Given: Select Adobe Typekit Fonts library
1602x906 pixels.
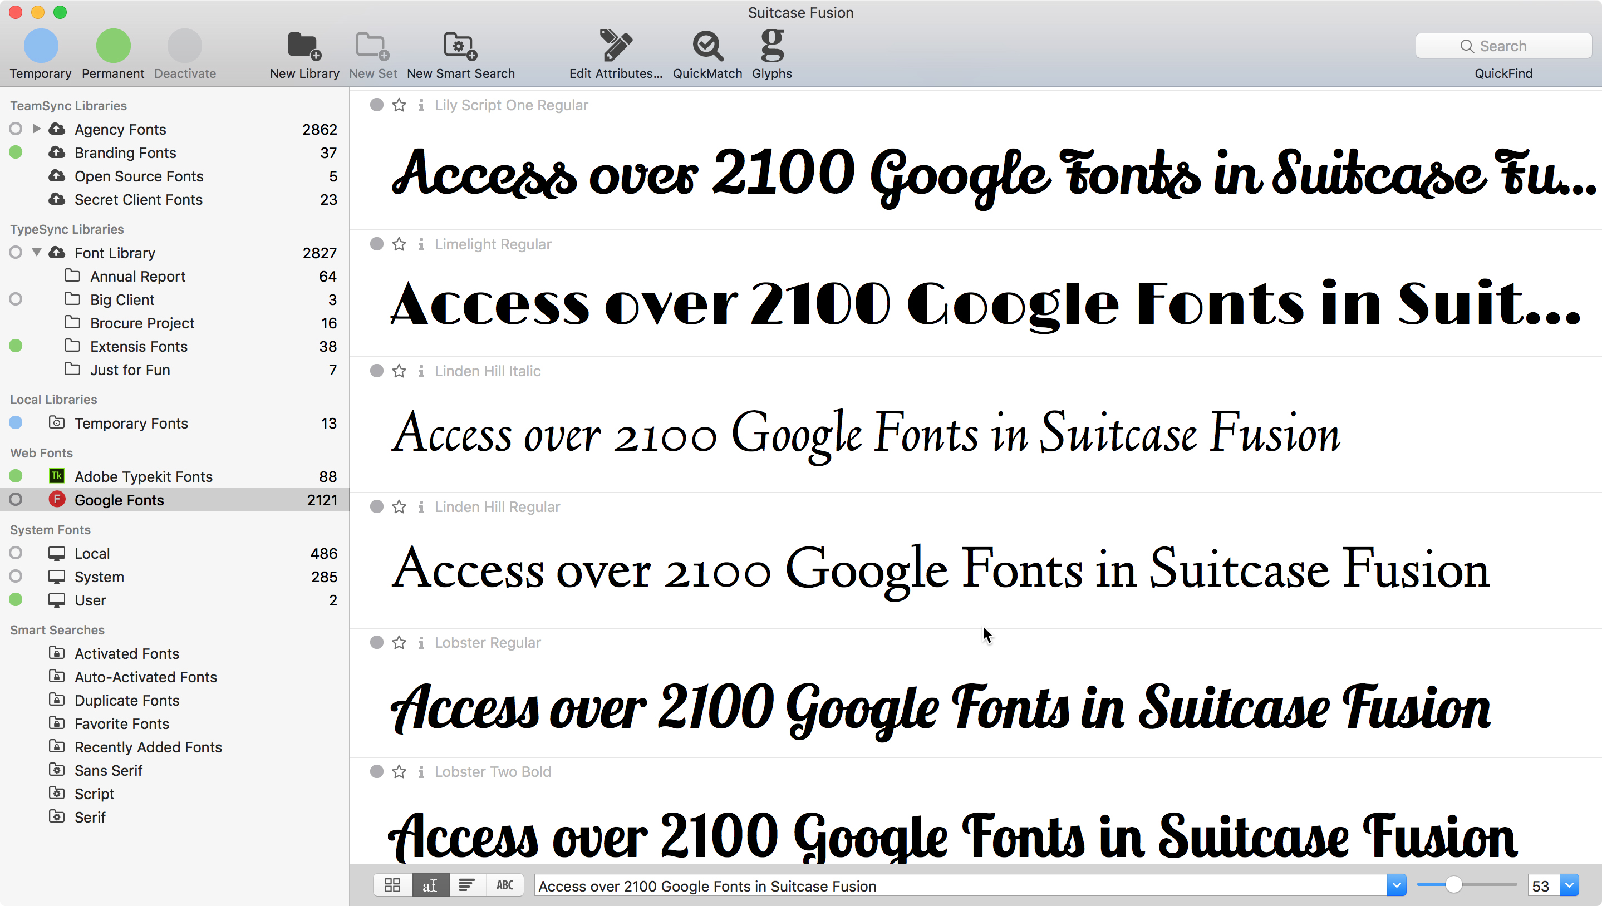Looking at the screenshot, I should click(143, 476).
